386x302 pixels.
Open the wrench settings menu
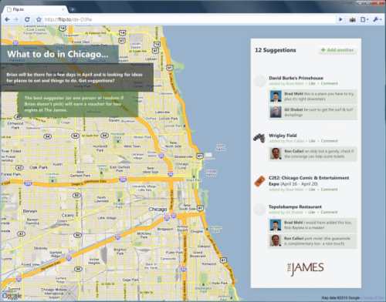(377, 19)
